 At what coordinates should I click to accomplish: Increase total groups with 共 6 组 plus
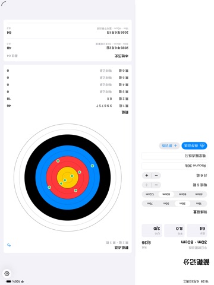147,175
